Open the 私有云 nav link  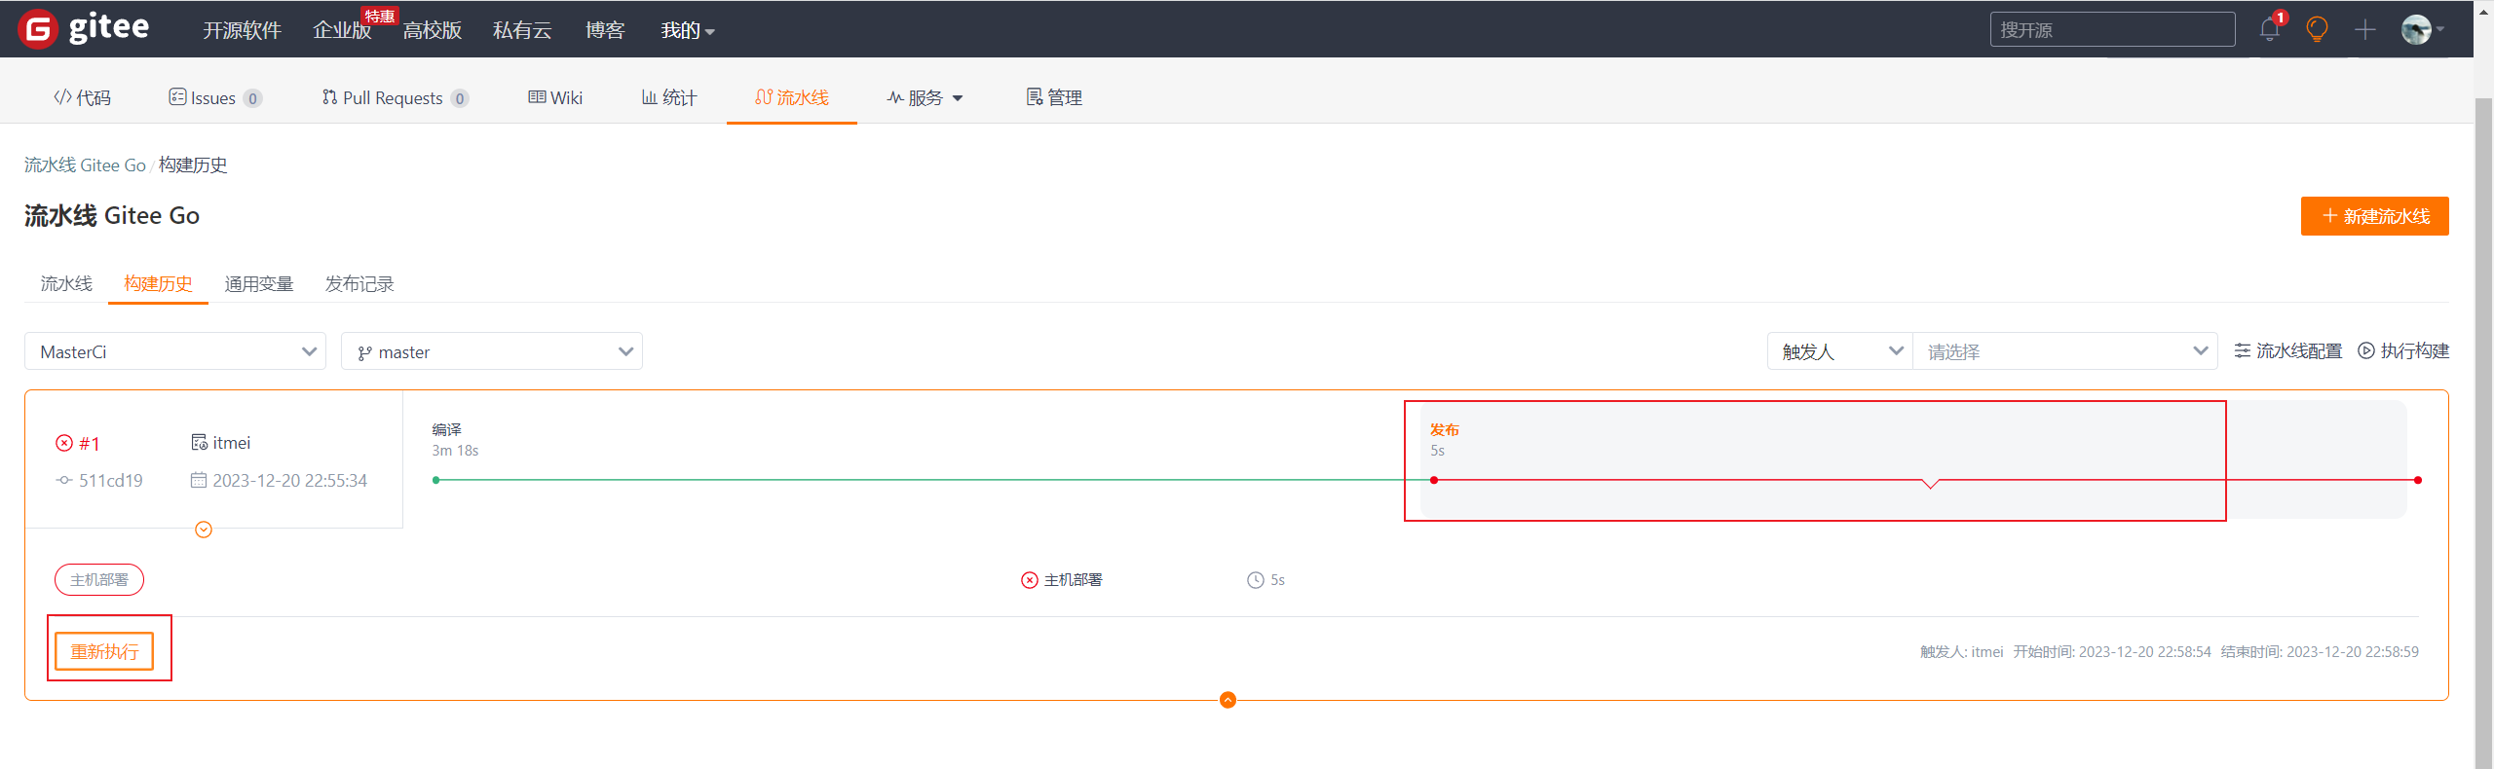(x=522, y=30)
